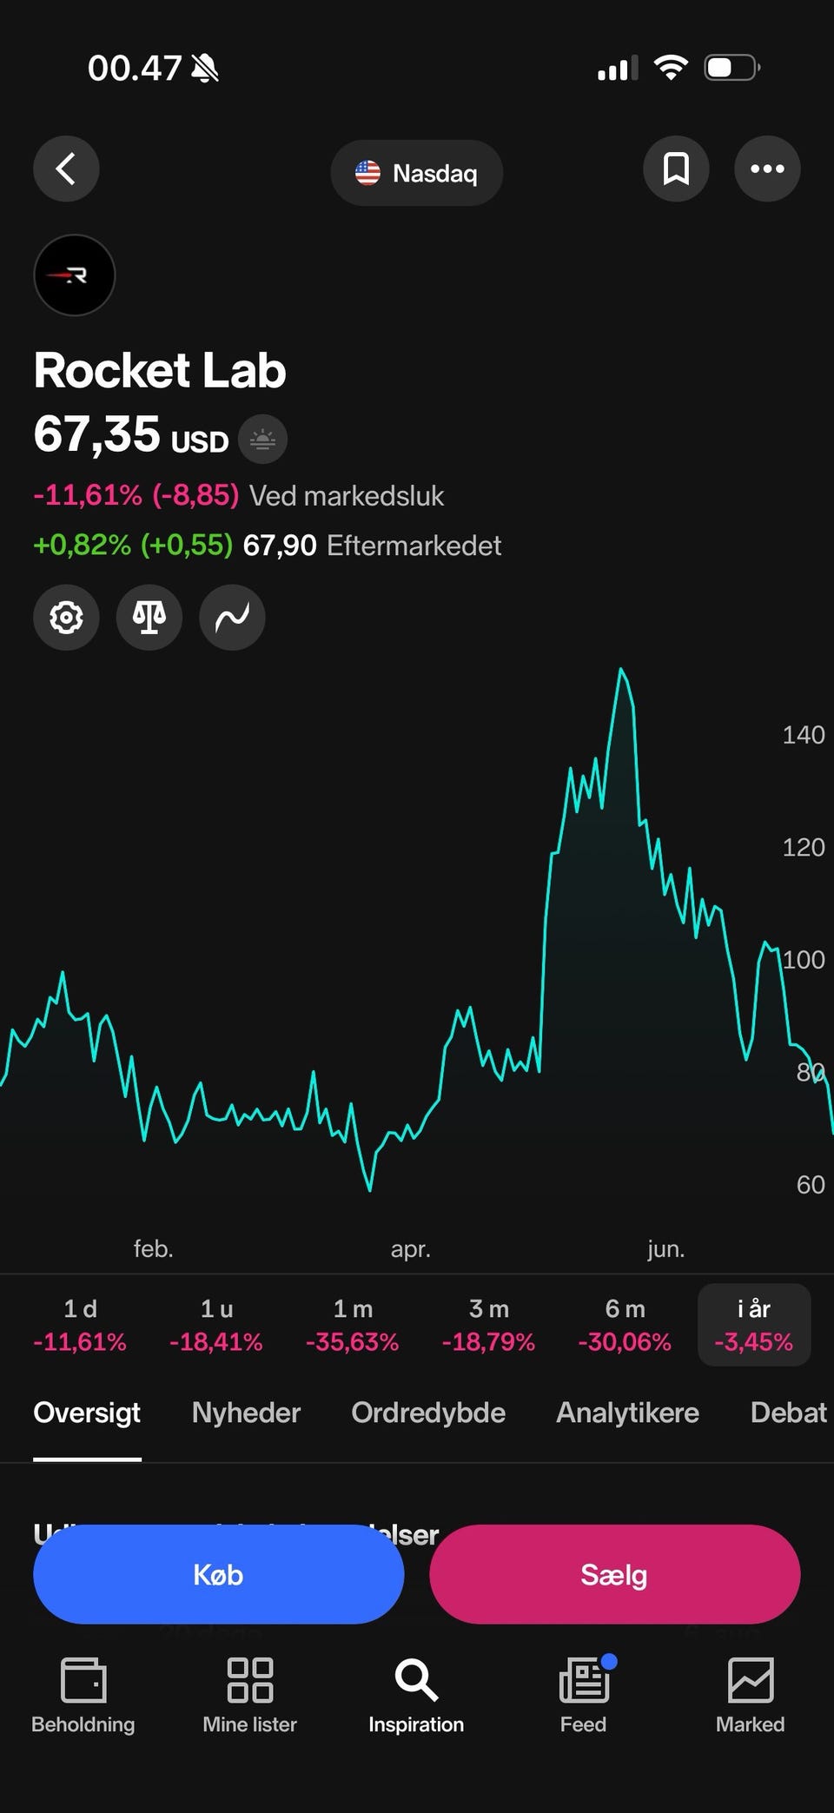Tap the Rocket Lab title
Viewport: 834px width, 1813px height.
coord(160,371)
